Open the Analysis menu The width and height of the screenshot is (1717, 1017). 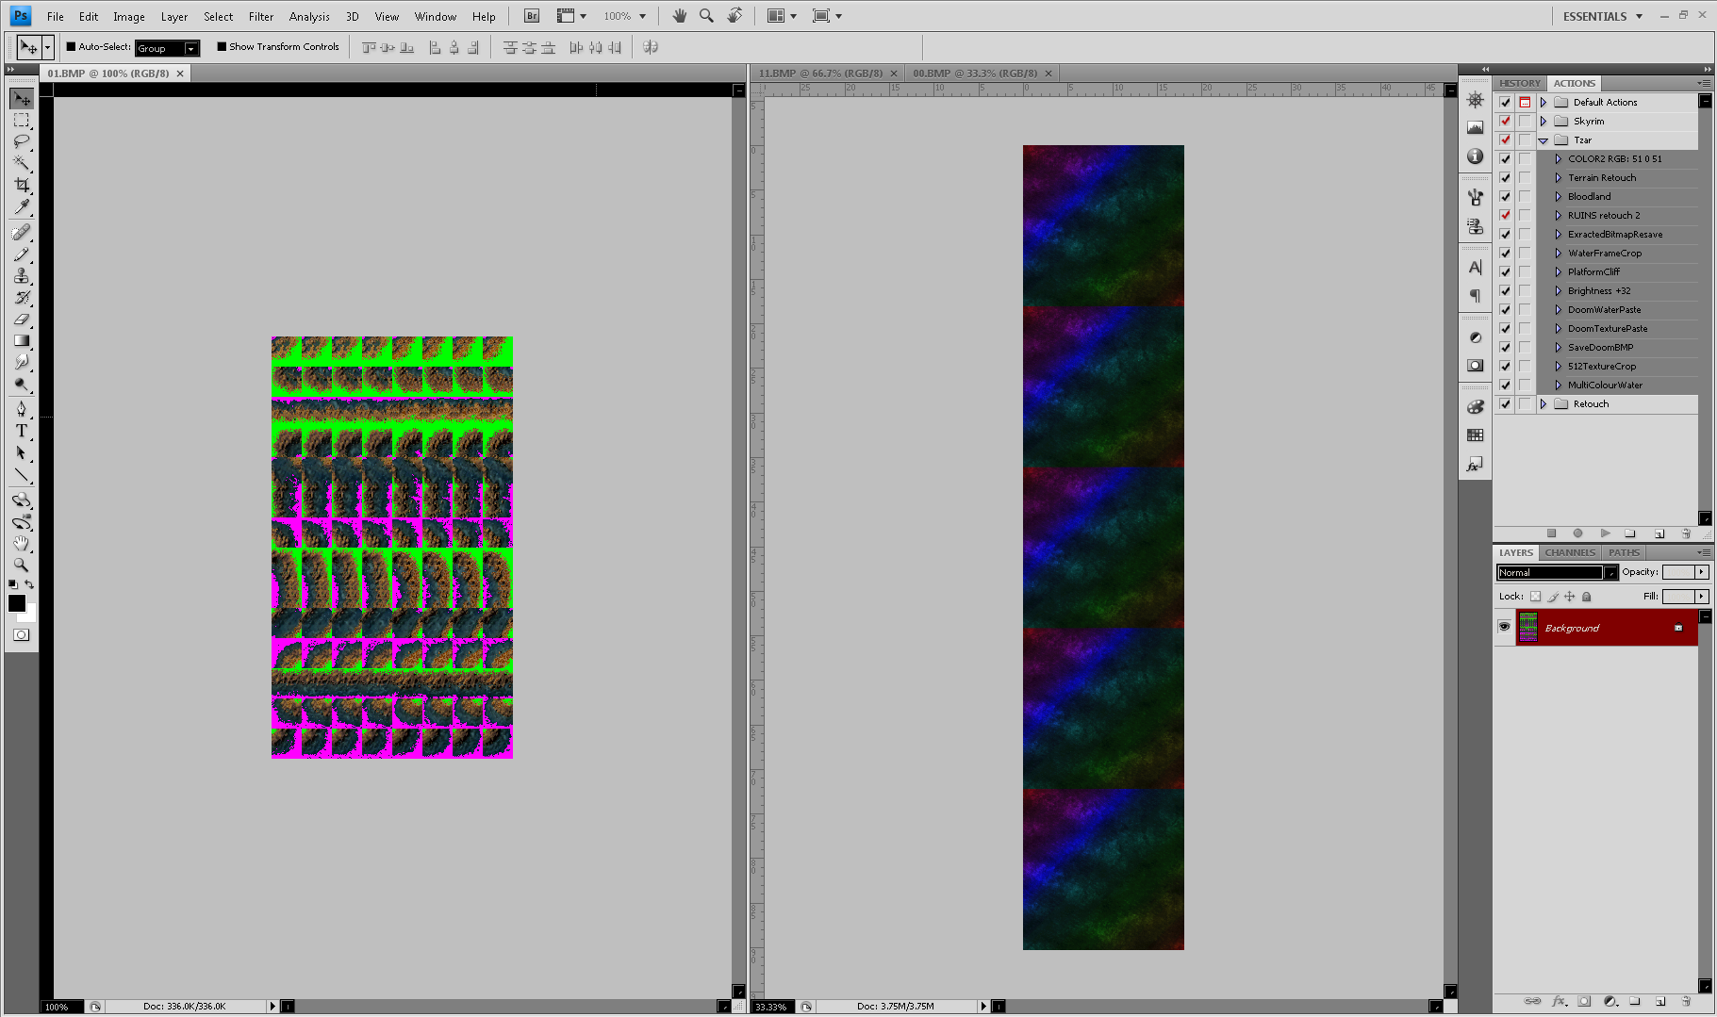[309, 16]
